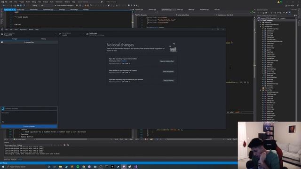301x169 pixels.
Task: Click the Options link for external editor
Action: click(124, 61)
